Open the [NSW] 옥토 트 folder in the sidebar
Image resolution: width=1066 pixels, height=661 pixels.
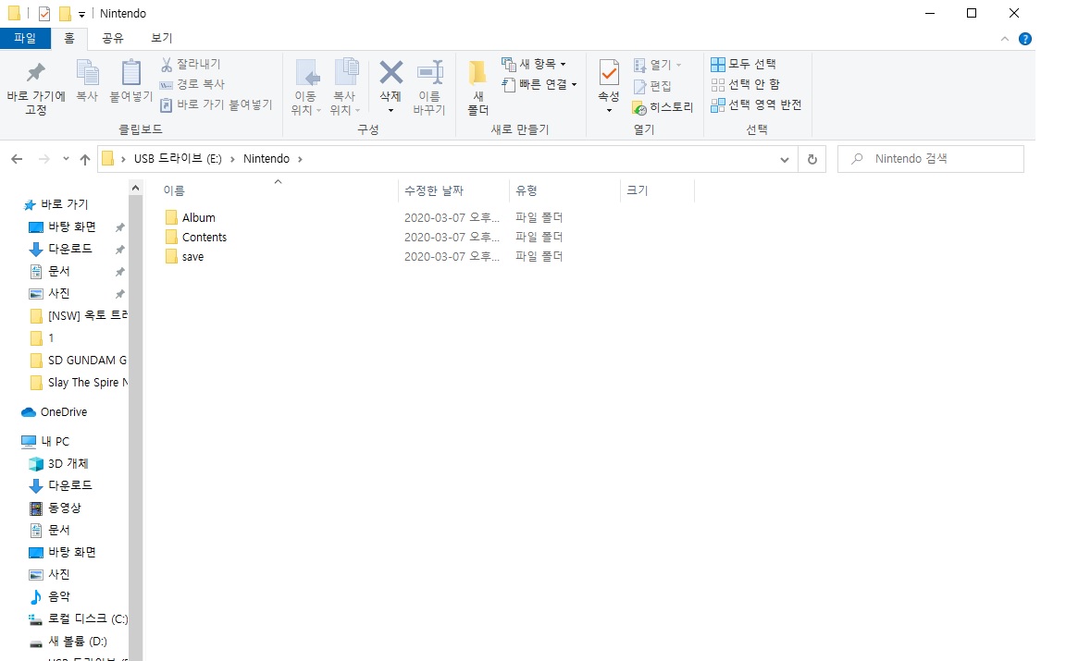tap(79, 316)
